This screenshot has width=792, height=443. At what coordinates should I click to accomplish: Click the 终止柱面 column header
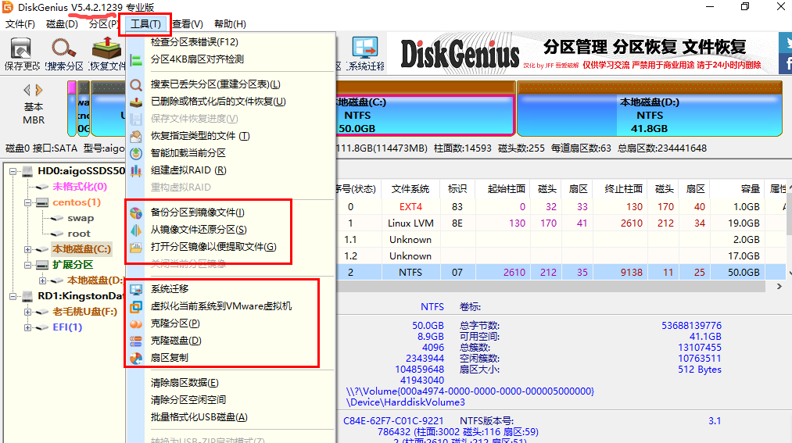621,189
